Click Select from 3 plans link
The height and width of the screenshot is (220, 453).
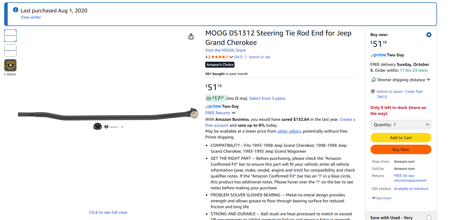[267, 98]
